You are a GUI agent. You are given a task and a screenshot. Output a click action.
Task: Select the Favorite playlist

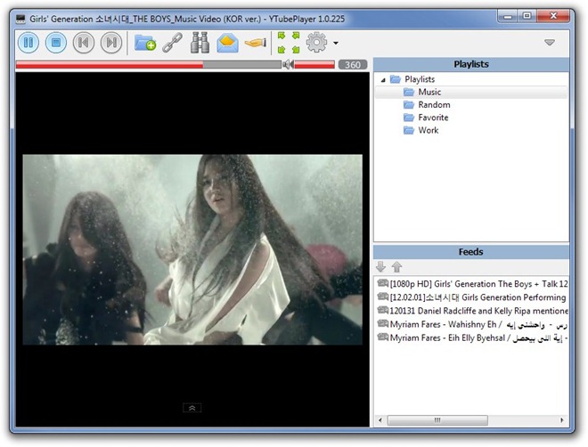coord(433,118)
